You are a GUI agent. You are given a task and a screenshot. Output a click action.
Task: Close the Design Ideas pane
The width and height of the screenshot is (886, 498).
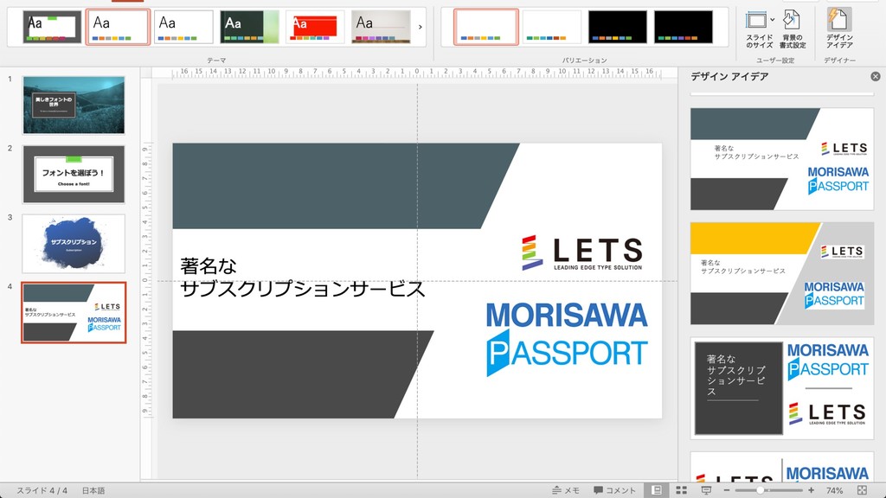tap(876, 76)
